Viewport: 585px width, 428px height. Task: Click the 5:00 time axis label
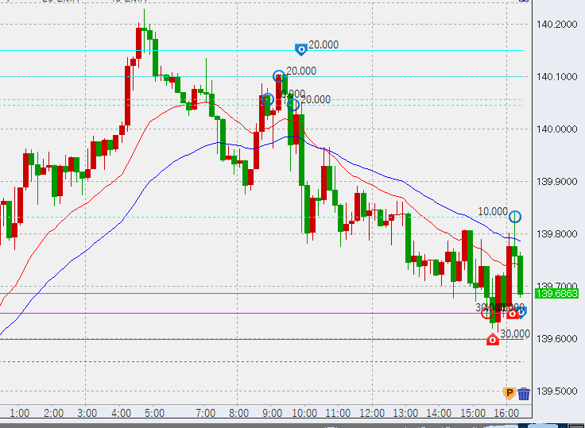tap(154, 414)
